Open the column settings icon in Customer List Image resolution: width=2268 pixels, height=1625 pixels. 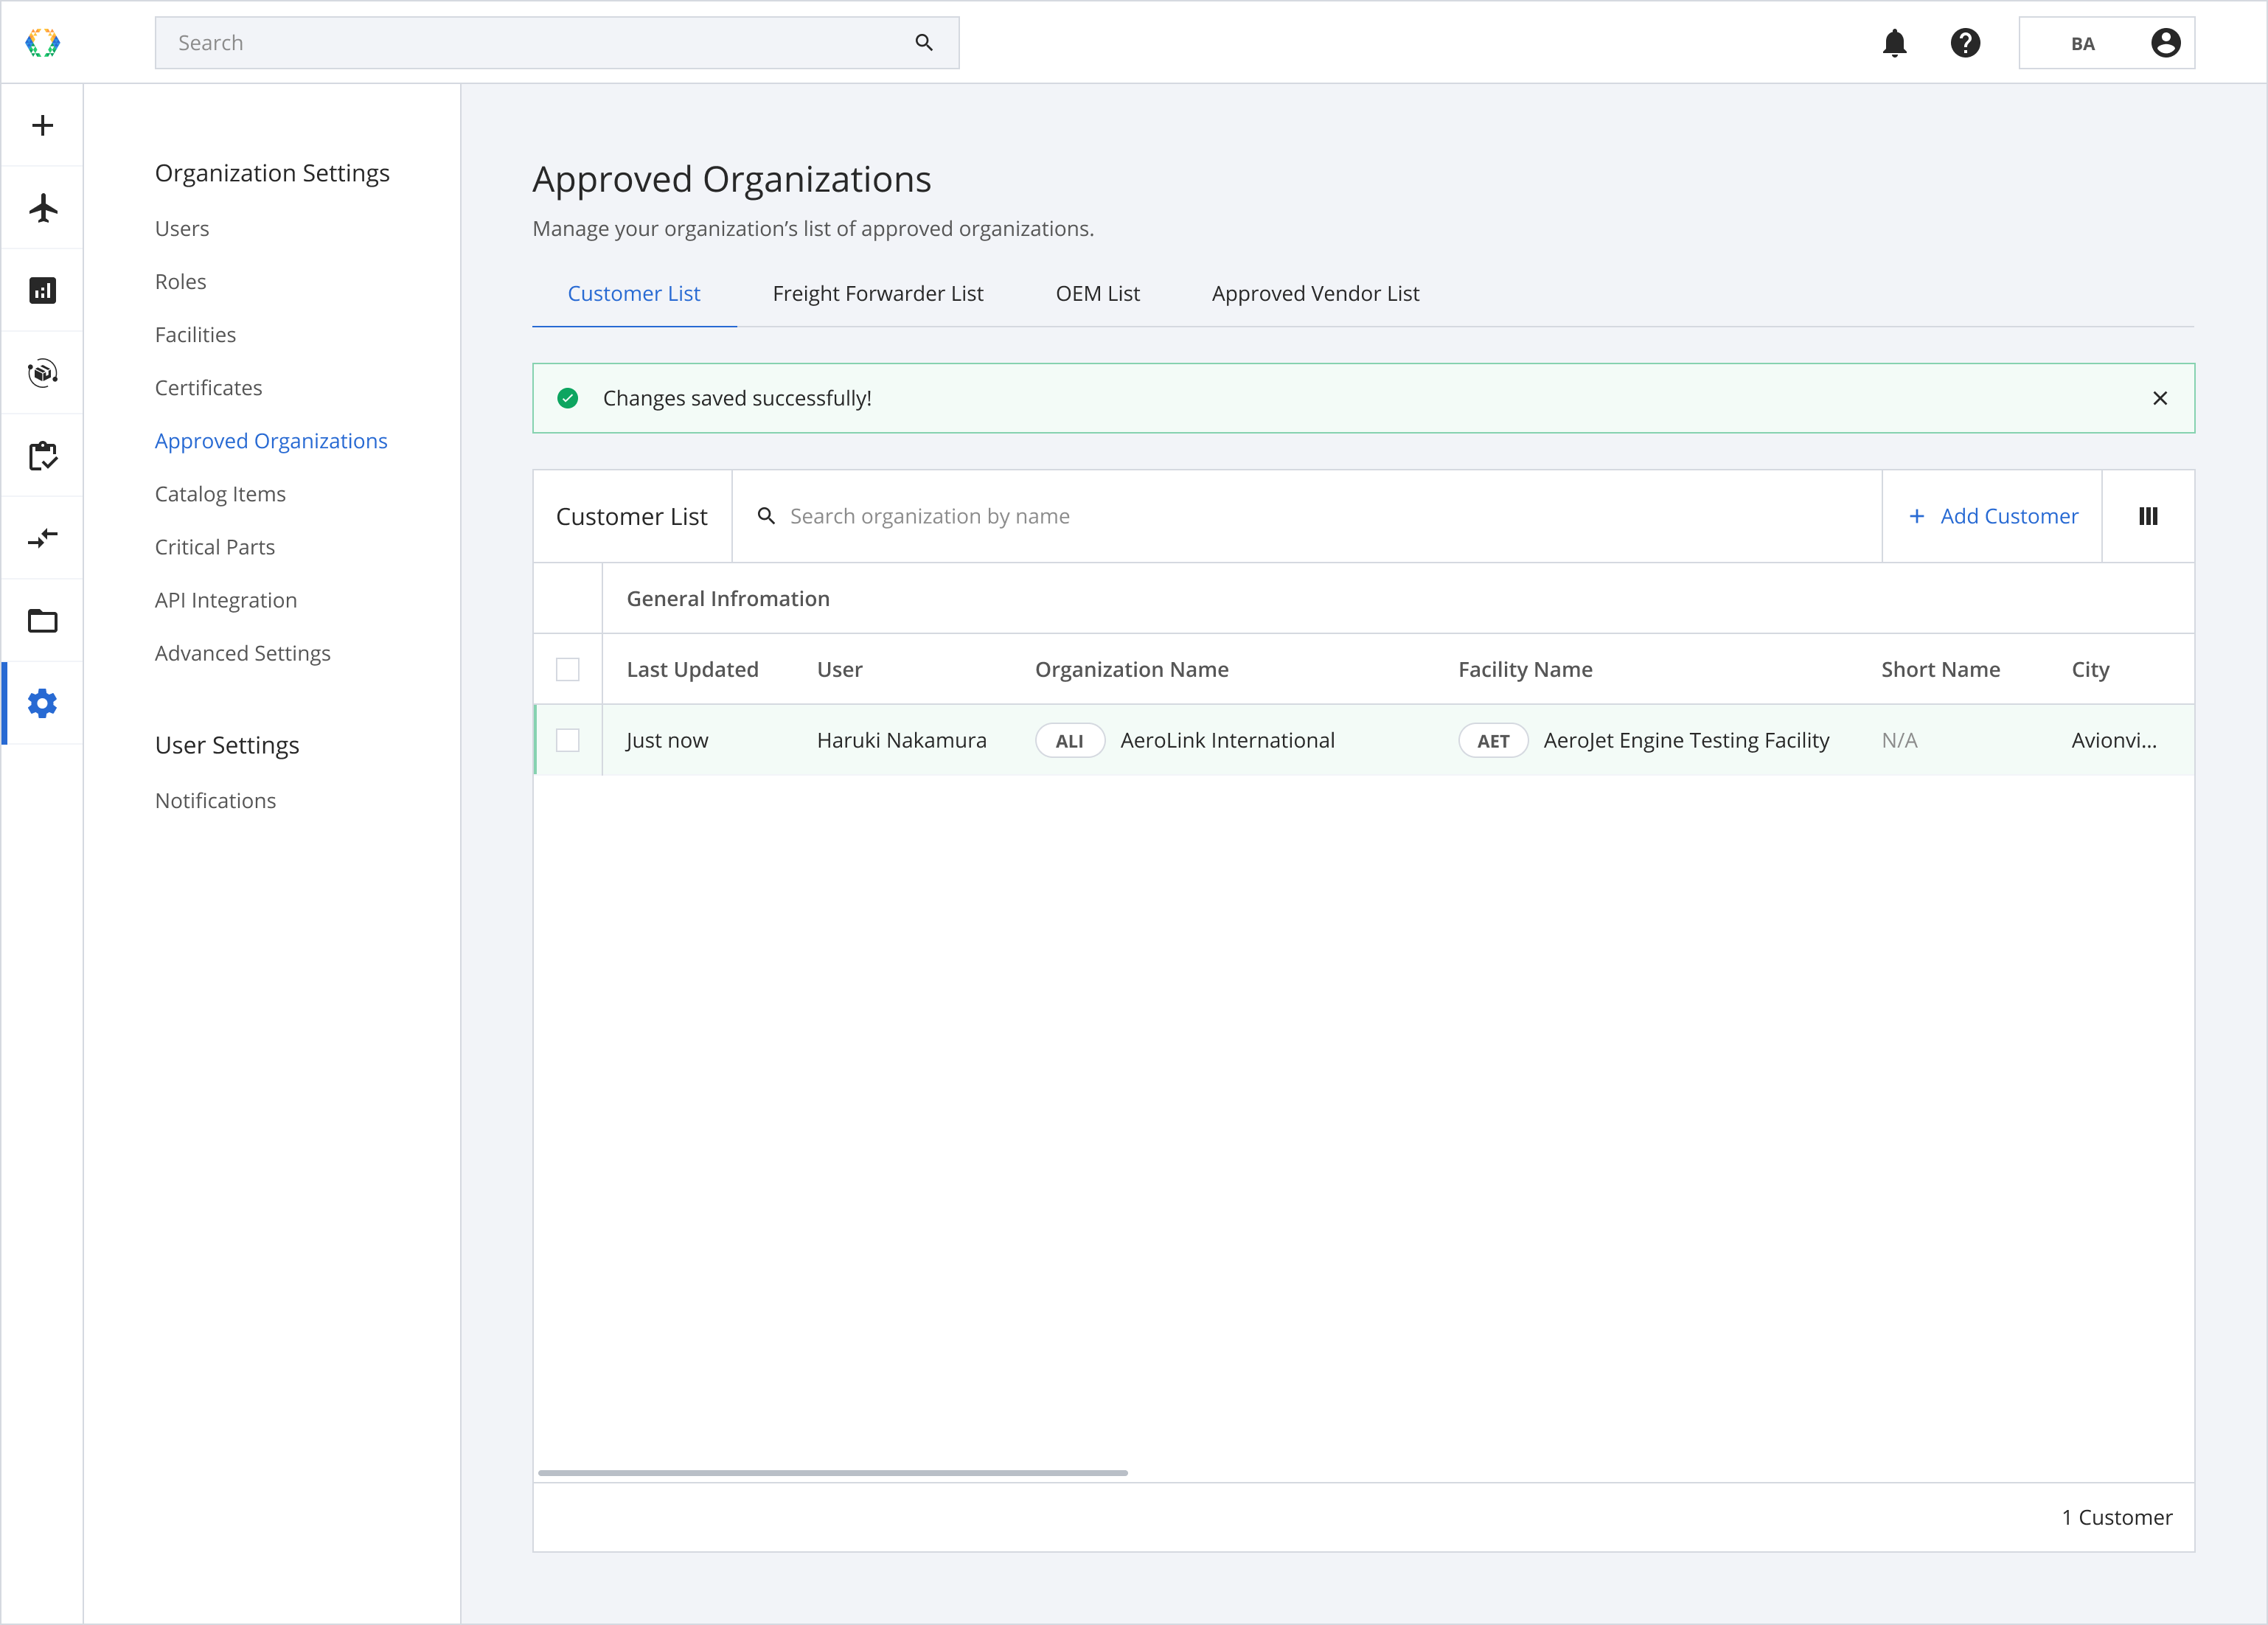tap(2148, 516)
